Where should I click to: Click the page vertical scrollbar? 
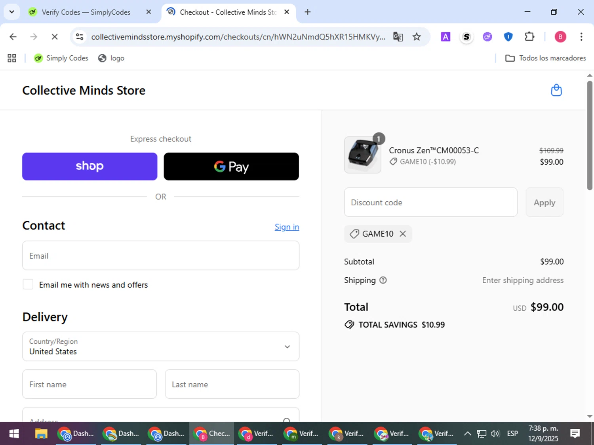point(590,135)
